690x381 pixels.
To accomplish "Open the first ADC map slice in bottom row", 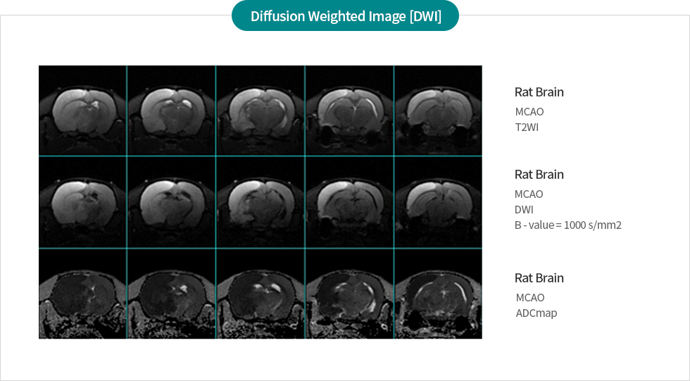I will [82, 294].
